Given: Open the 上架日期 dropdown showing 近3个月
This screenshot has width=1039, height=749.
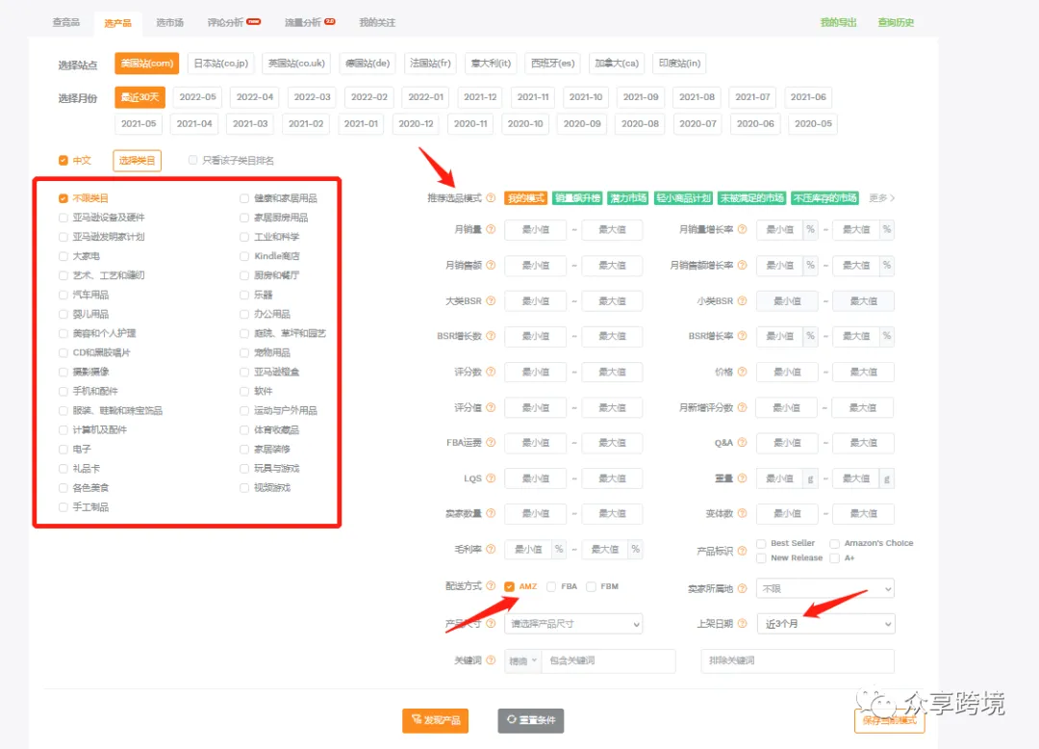Looking at the screenshot, I should (x=825, y=624).
